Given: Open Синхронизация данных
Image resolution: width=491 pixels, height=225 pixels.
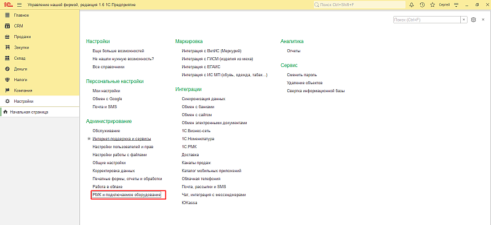Looking at the screenshot, I should click(x=204, y=99).
